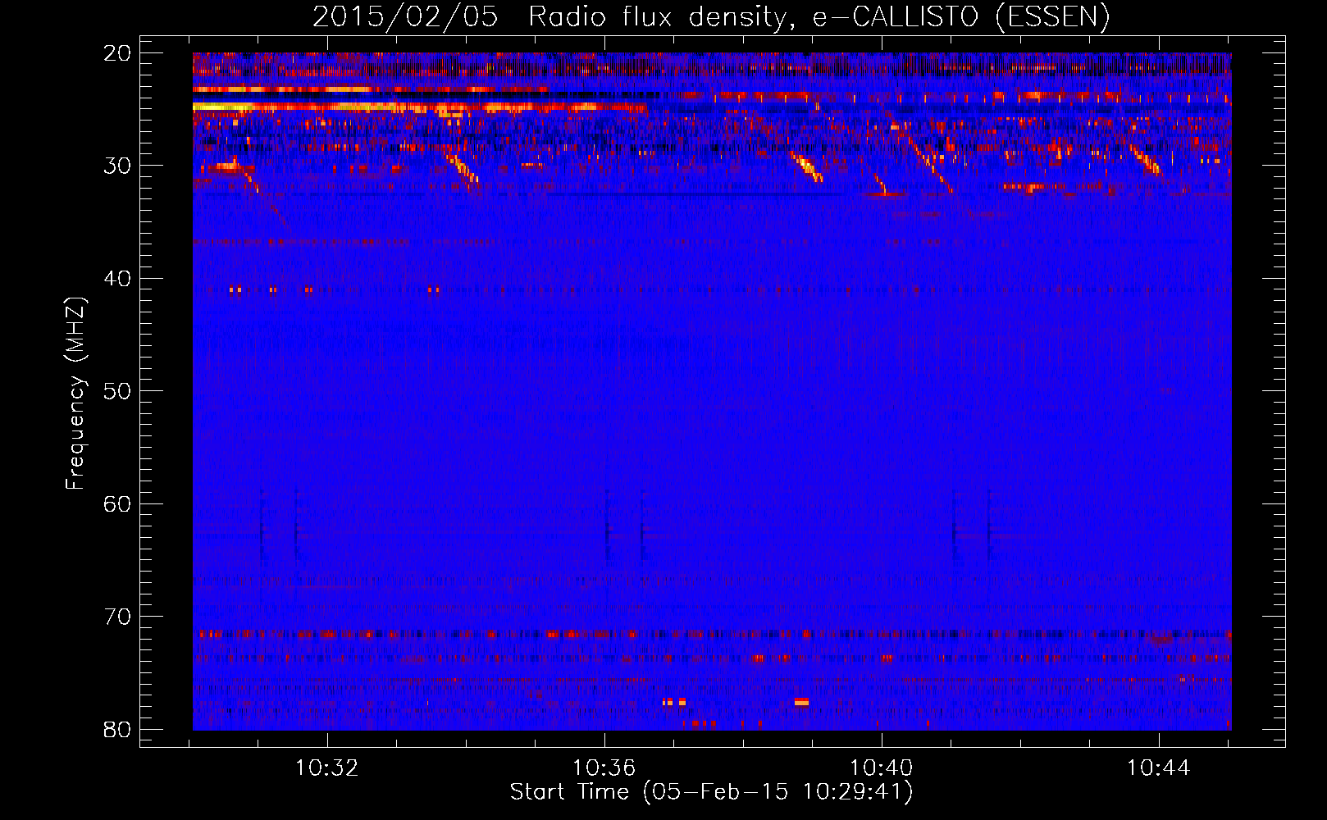Click the drifting burst streak just before 10:39
The image size is (1327, 820).
point(807,166)
